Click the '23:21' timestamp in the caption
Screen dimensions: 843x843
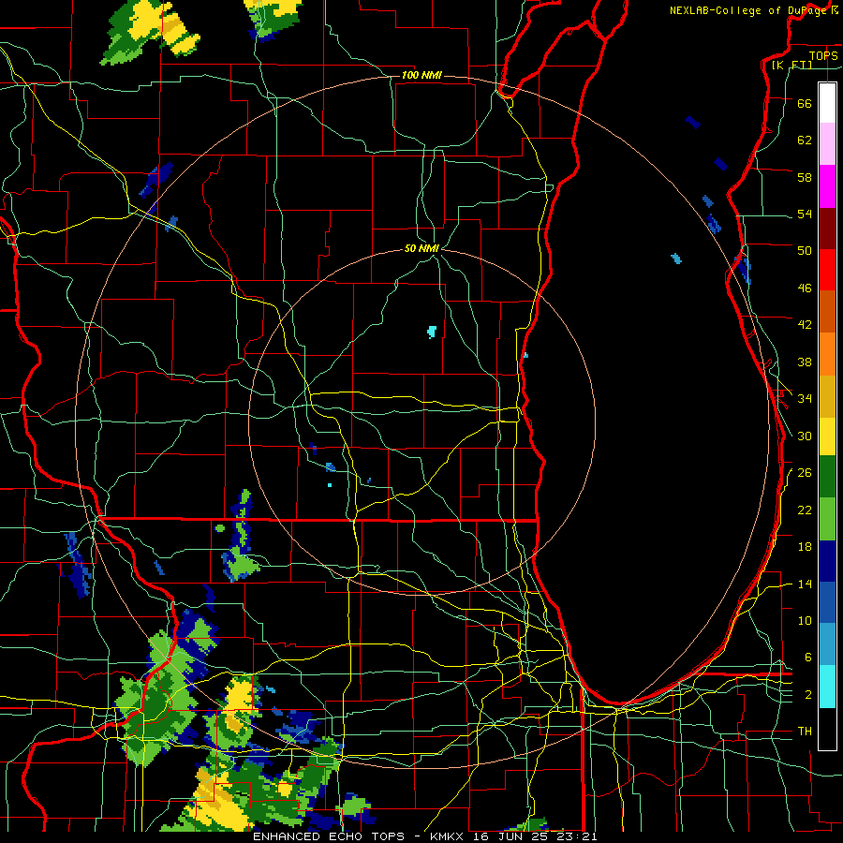tap(576, 836)
